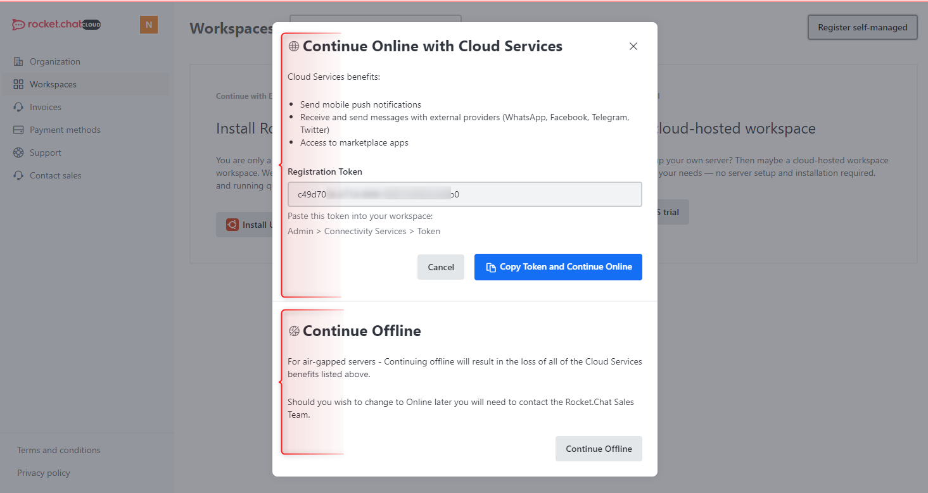Open Privacy policy link

tap(44, 473)
